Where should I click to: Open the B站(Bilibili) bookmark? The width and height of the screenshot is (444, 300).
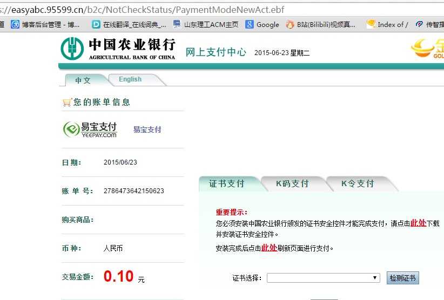coord(320,25)
